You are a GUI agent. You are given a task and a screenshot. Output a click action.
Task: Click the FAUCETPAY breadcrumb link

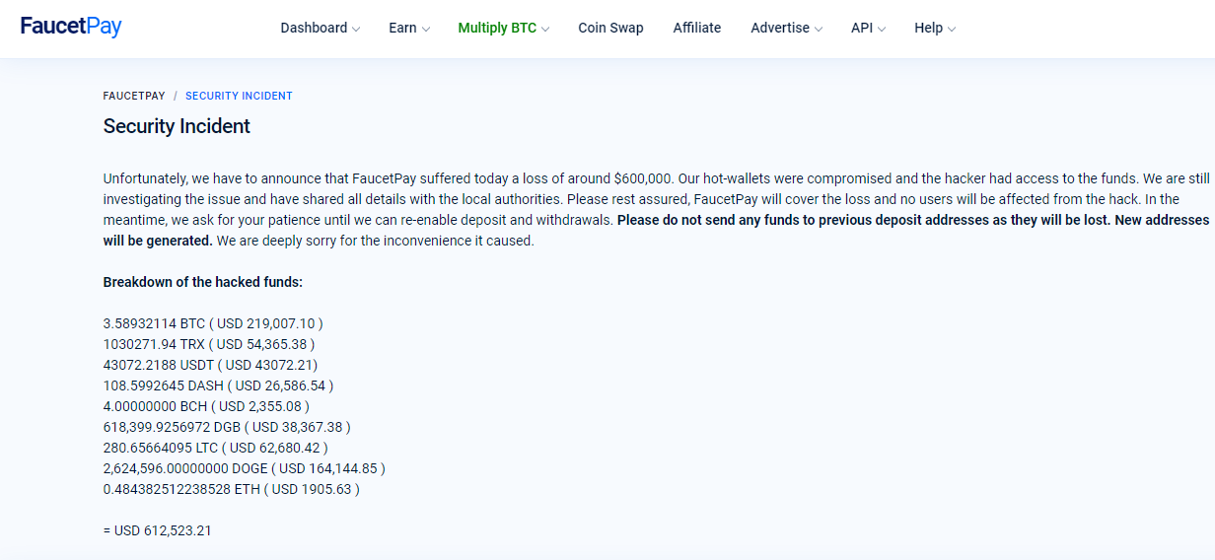pyautogui.click(x=134, y=96)
